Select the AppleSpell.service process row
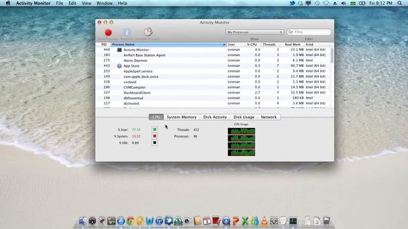408x229 pixels. (x=213, y=71)
